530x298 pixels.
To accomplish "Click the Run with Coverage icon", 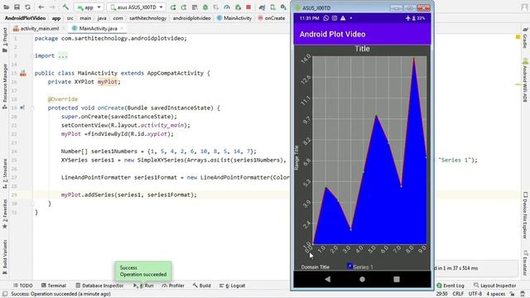I will point(216,7).
